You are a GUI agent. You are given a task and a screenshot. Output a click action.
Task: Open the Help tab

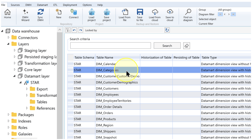[x=100, y=5]
